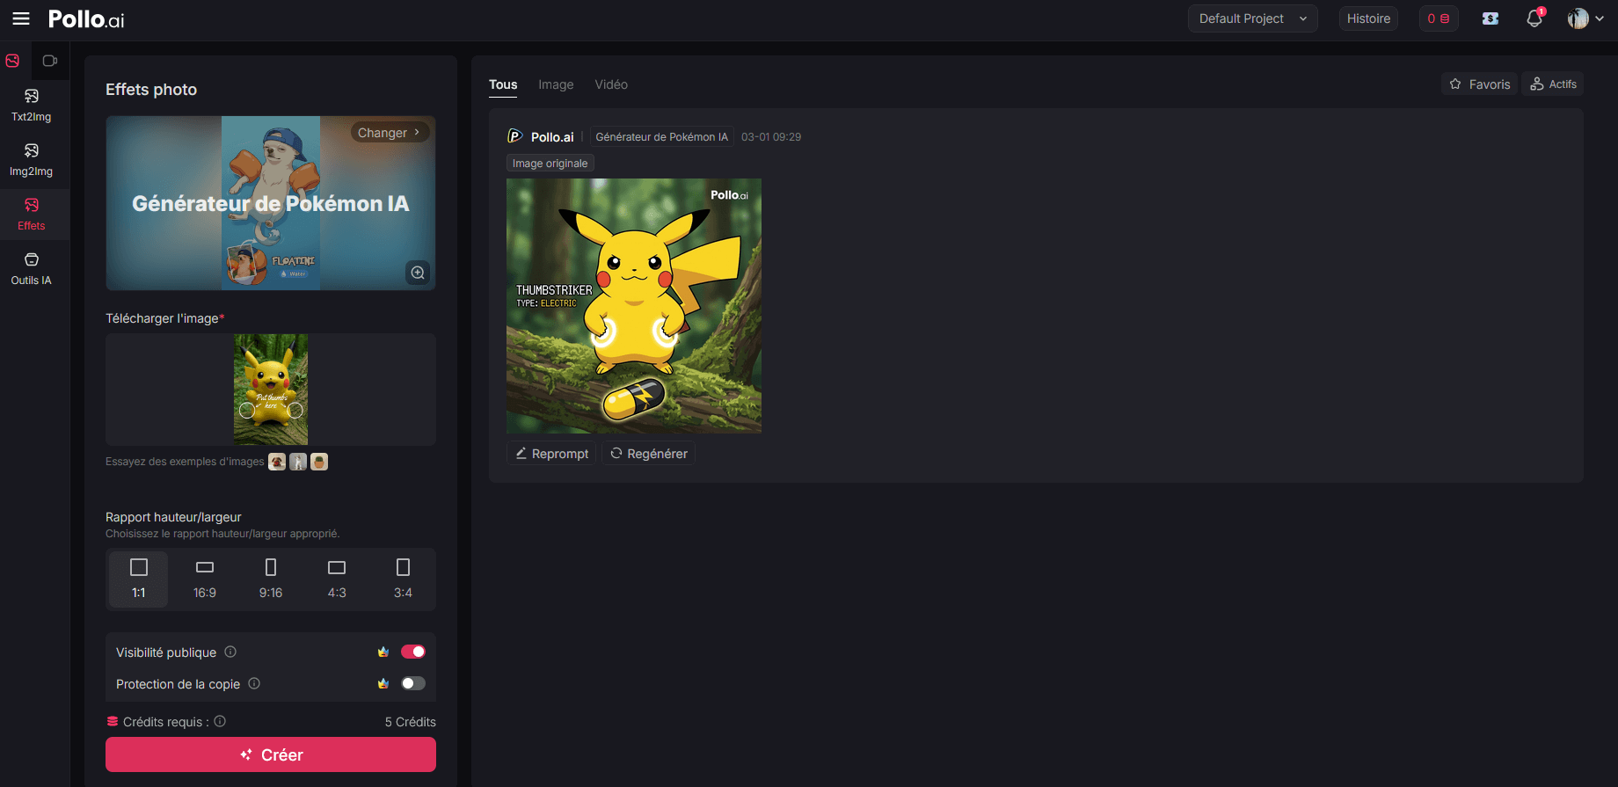Switch to the Image tab
The height and width of the screenshot is (787, 1618).
coord(556,84)
